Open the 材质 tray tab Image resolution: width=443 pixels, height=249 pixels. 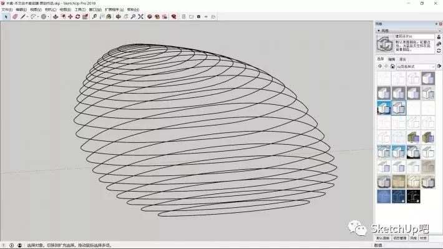point(423,238)
